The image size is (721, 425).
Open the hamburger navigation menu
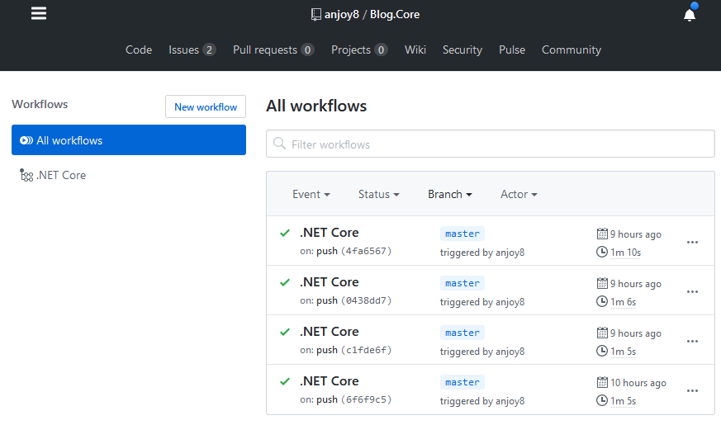pos(39,13)
